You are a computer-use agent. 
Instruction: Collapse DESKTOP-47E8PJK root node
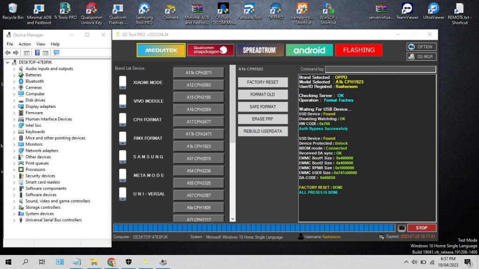(7, 62)
